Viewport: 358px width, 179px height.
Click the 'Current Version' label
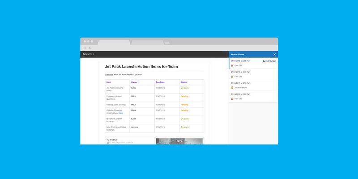point(269,61)
